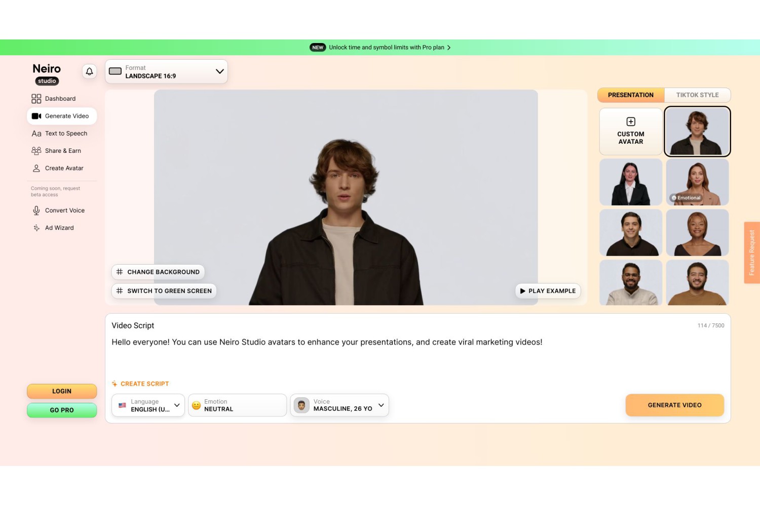Select Ad Wizard in sidebar

click(62, 228)
